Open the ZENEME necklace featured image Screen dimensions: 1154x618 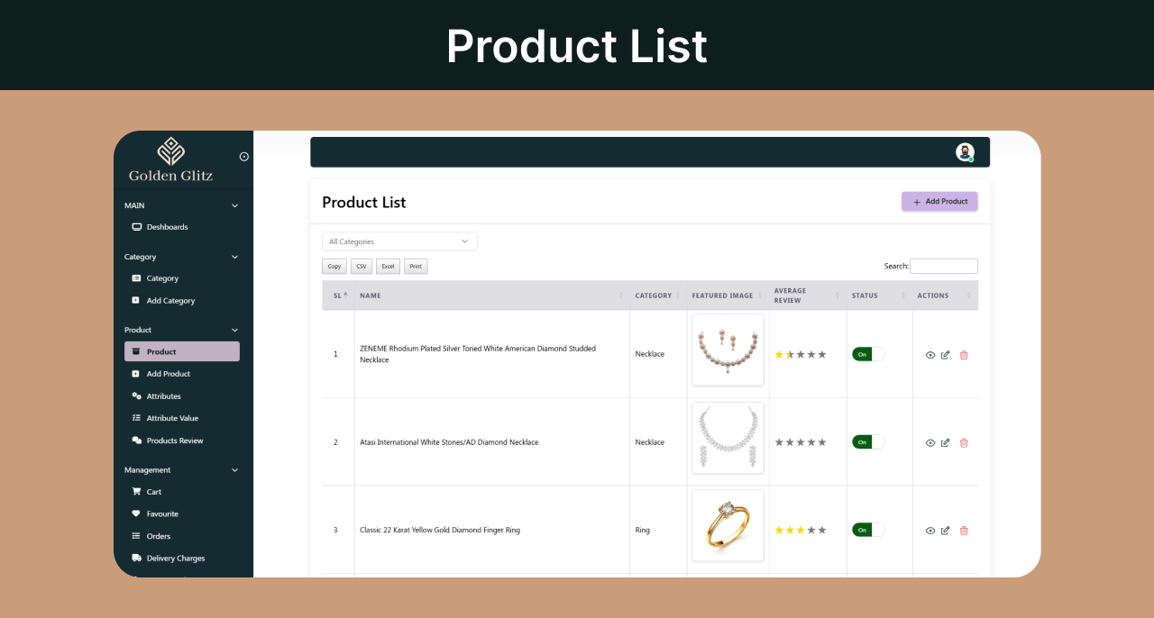[x=728, y=350]
